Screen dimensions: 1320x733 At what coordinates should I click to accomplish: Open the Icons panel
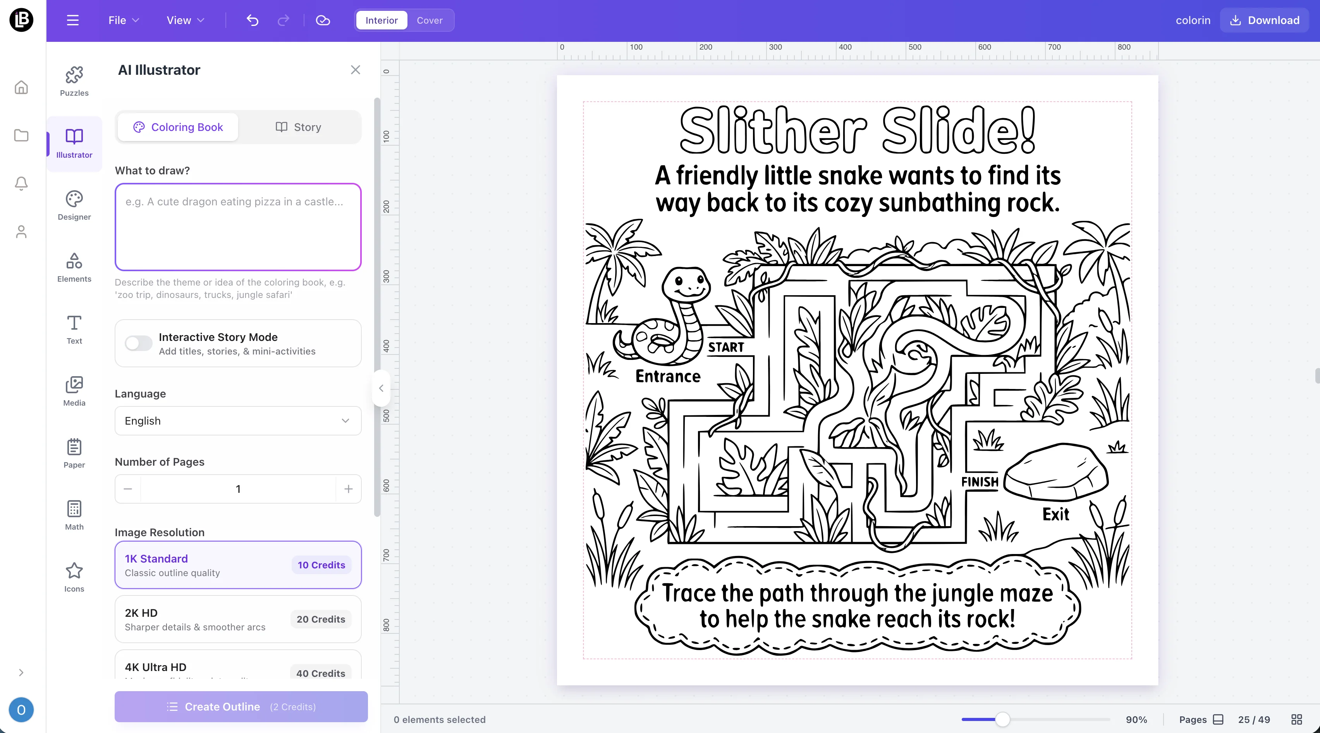(x=74, y=578)
